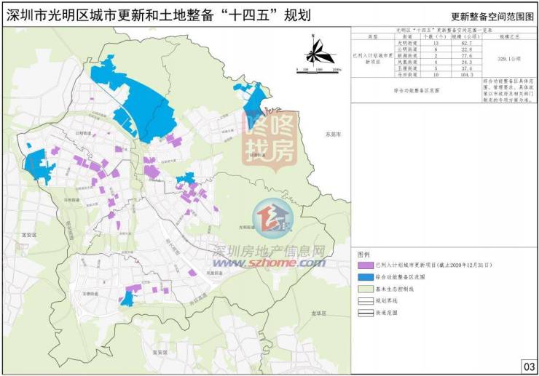Click the table value 62.7
The image size is (539, 376).
click(466, 43)
